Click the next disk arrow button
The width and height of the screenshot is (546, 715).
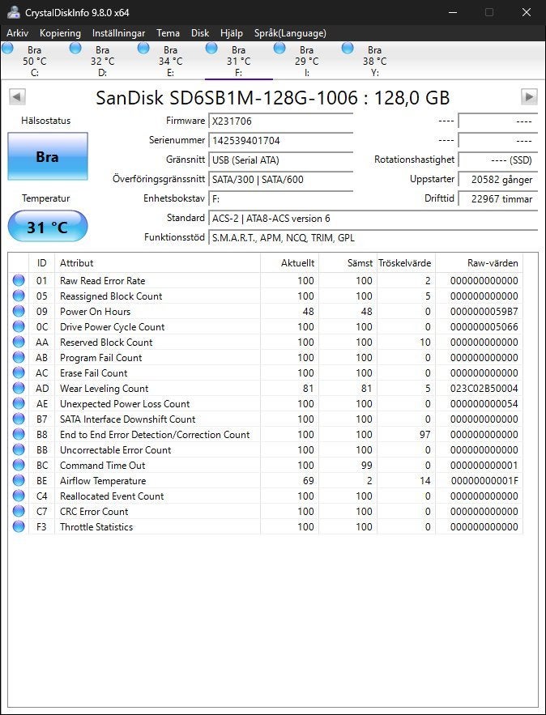tap(529, 96)
